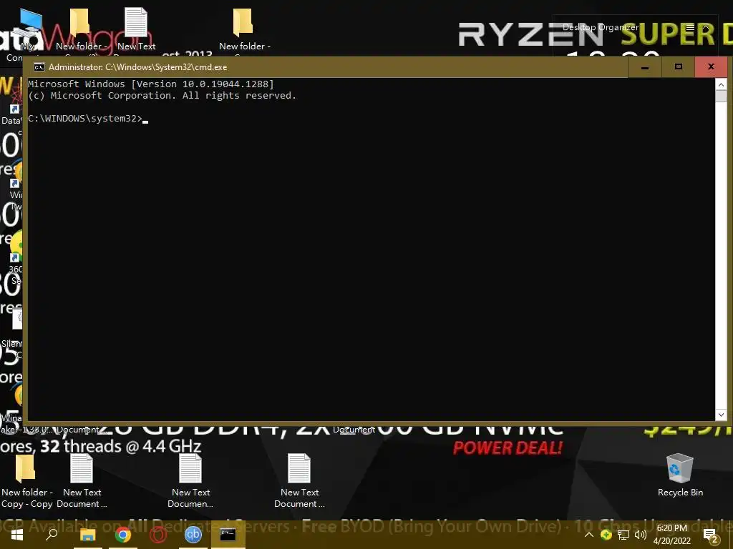The height and width of the screenshot is (549, 733).
Task: Click cmd.exe title bar system icon
Action: pyautogui.click(x=39, y=67)
